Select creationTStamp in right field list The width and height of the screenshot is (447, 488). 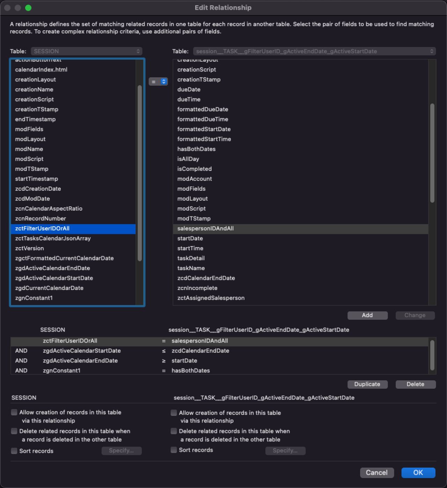pos(301,79)
